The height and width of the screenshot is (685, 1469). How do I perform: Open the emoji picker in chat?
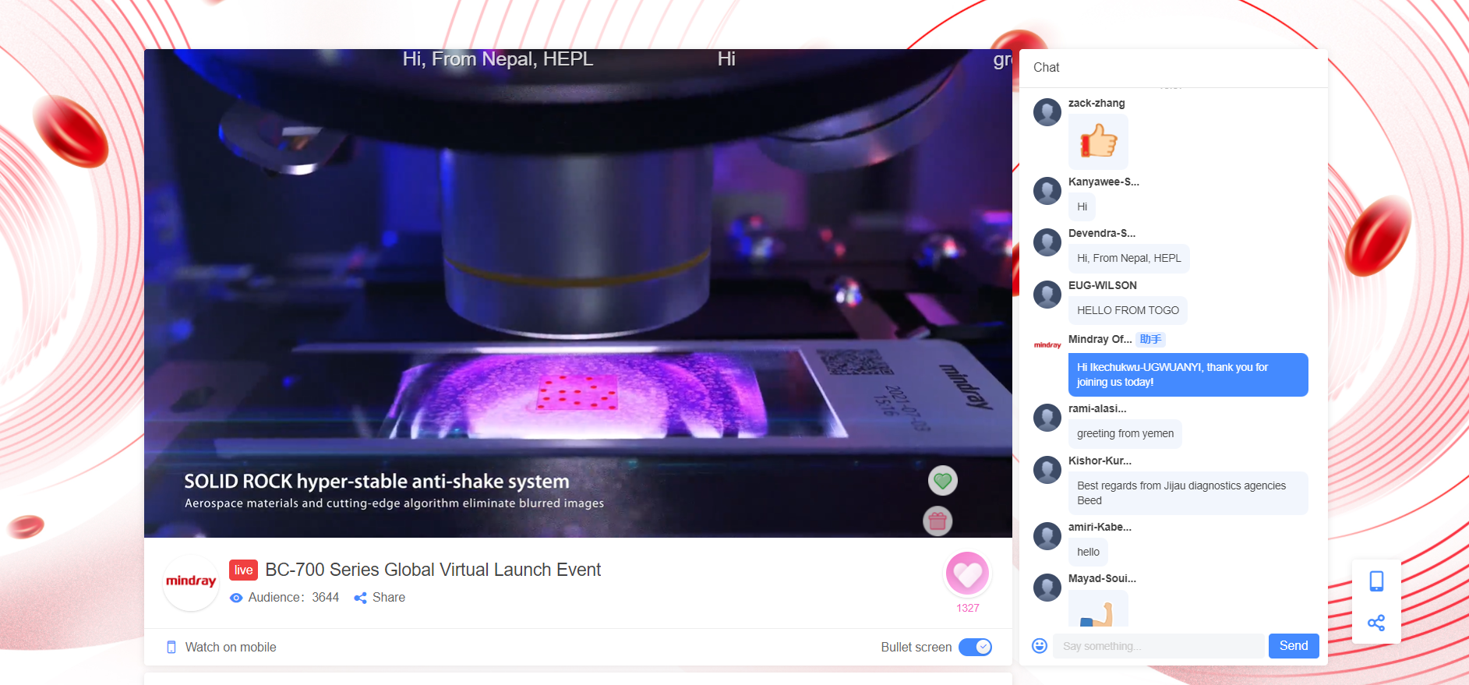(x=1039, y=645)
